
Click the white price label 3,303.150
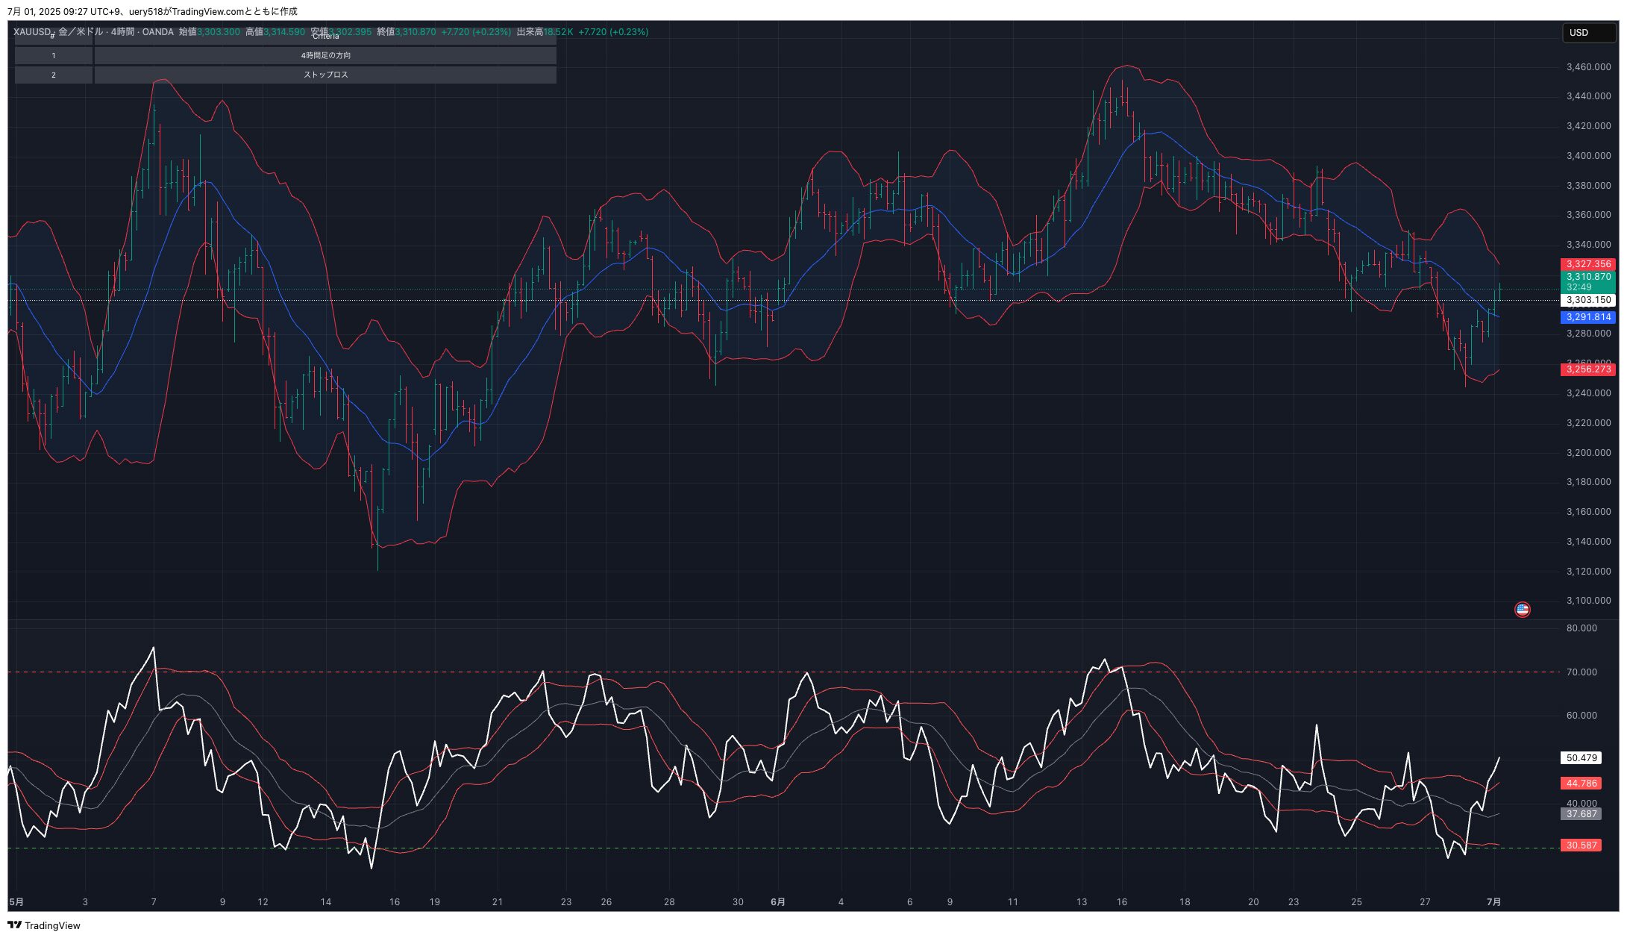tap(1587, 300)
